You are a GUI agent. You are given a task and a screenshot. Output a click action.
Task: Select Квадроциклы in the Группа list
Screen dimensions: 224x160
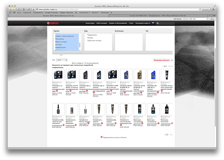click(60, 47)
